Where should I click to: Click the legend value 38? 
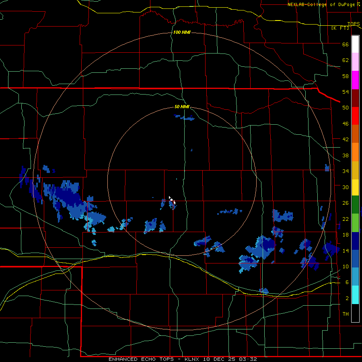[346, 155]
